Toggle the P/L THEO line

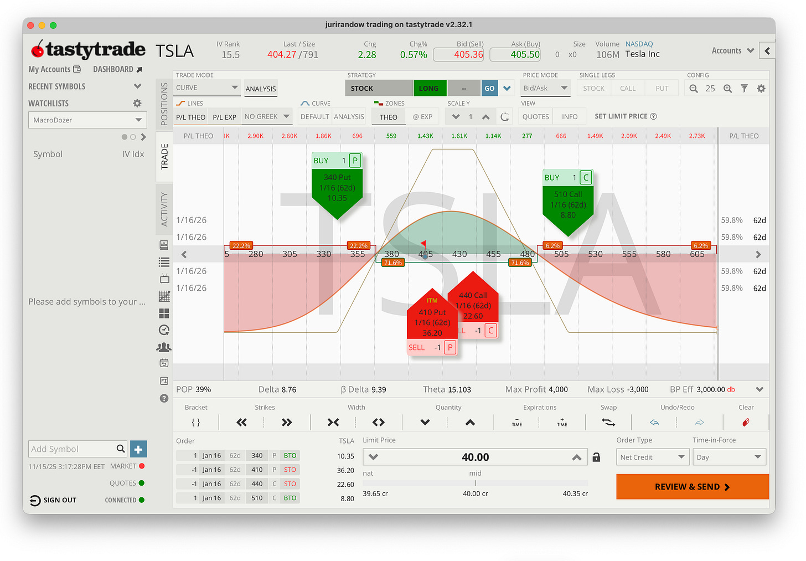pos(190,117)
